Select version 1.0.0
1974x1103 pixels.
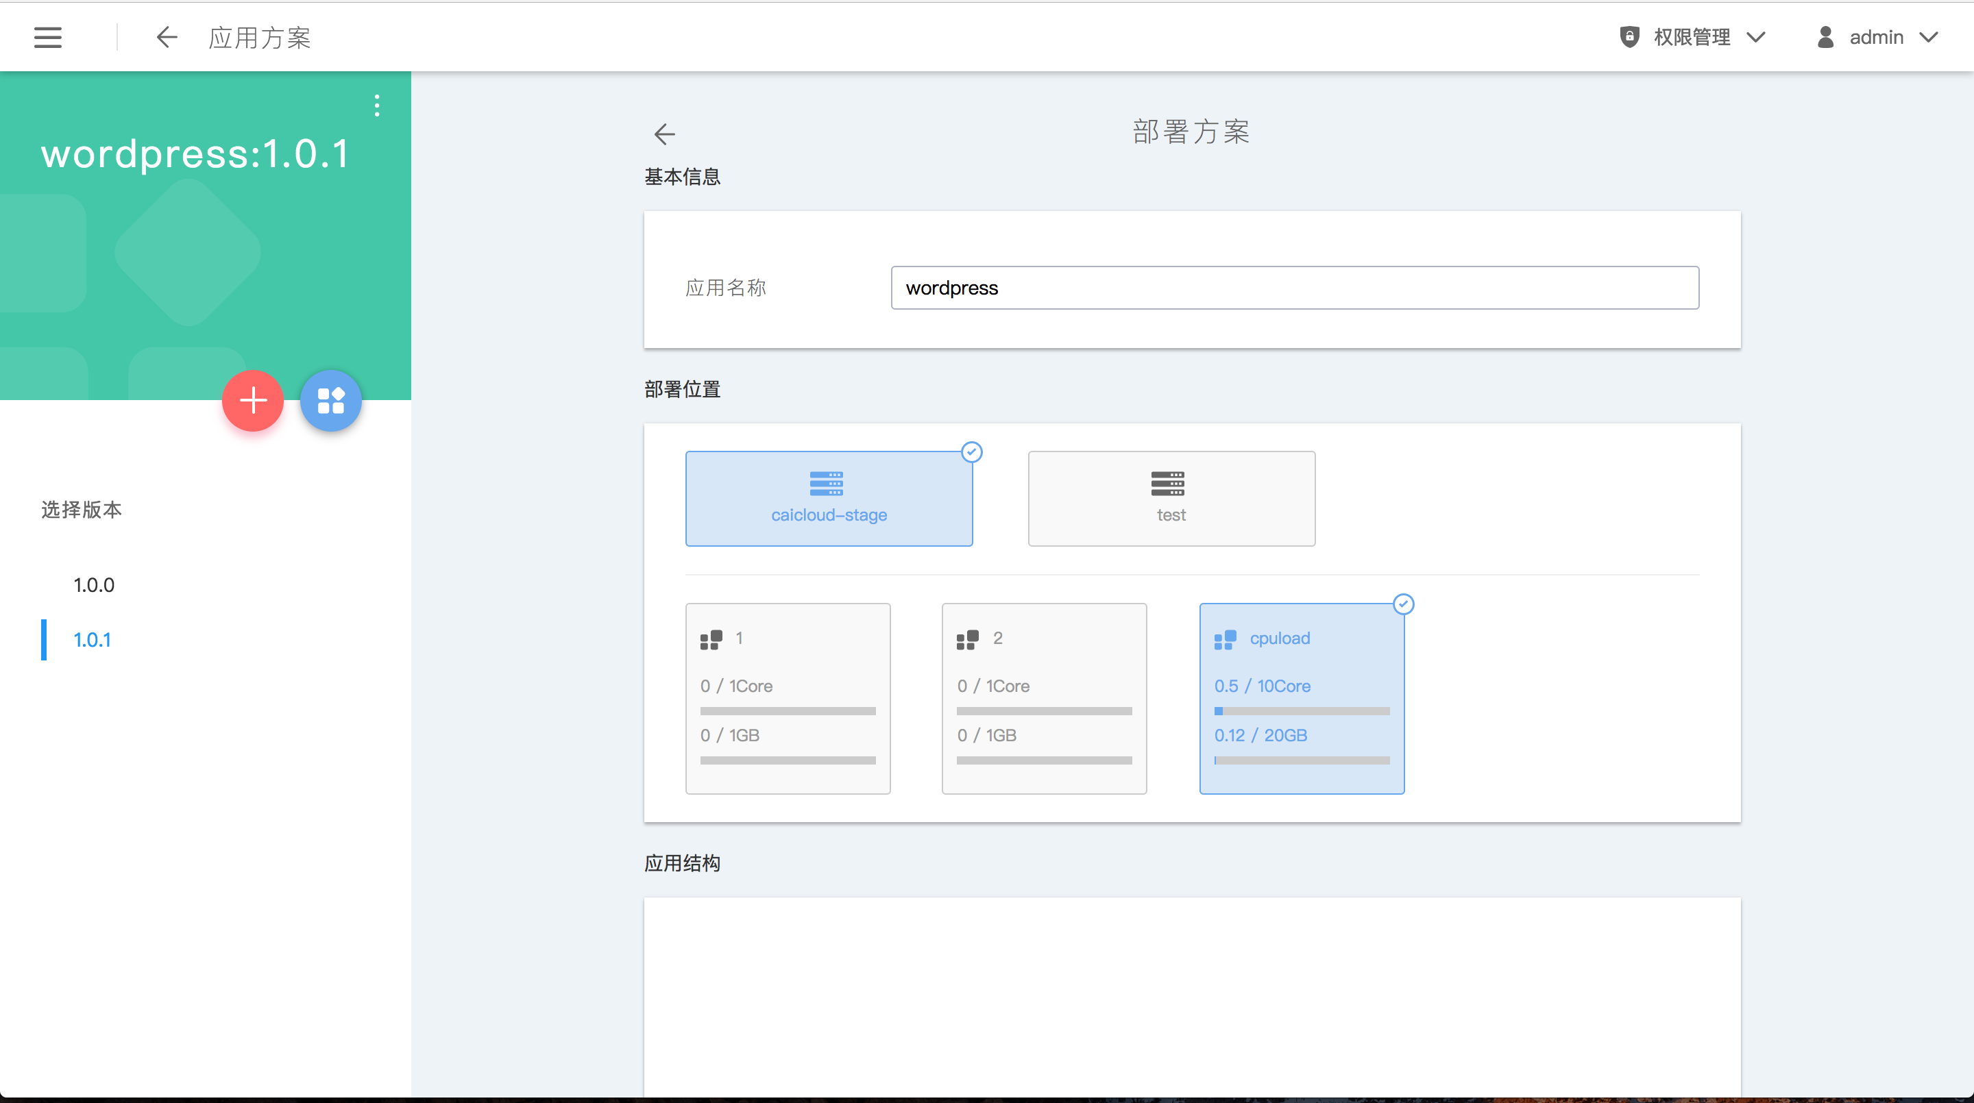point(93,585)
